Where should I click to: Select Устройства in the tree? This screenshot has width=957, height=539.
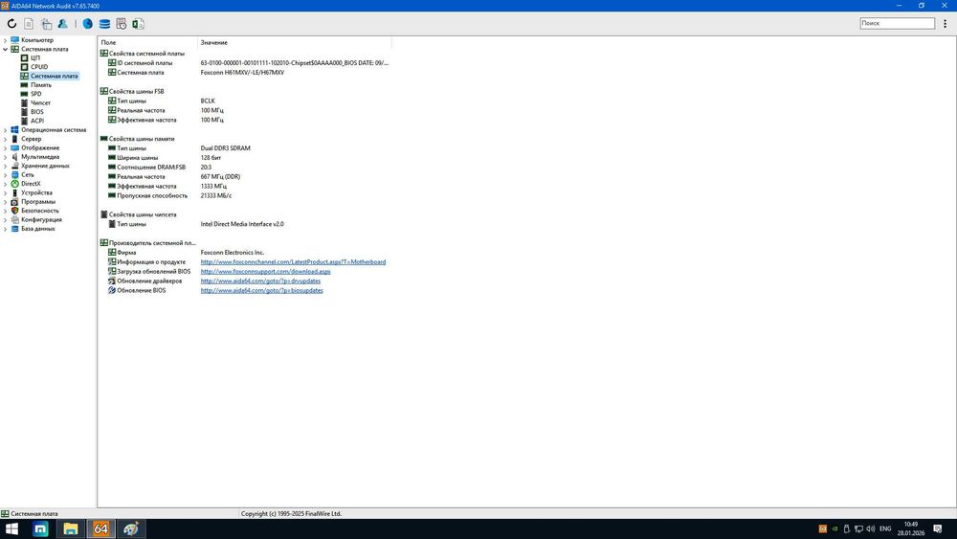(x=36, y=192)
